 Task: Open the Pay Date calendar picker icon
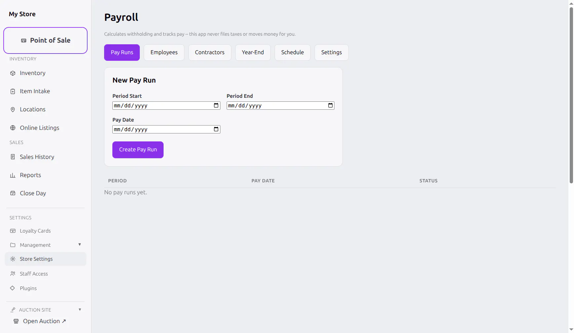coord(216,129)
